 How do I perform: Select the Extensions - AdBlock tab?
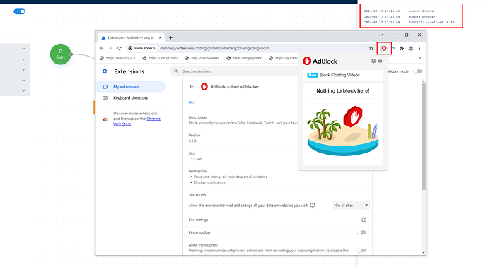132,37
